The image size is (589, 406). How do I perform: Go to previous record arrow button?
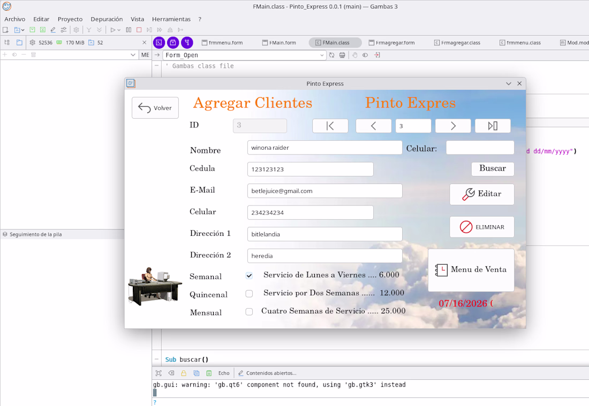click(x=373, y=126)
